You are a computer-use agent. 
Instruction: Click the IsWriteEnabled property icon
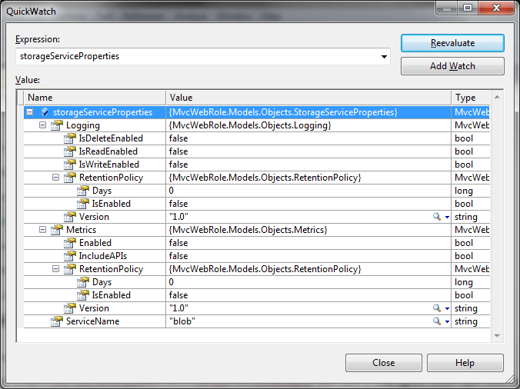click(70, 165)
